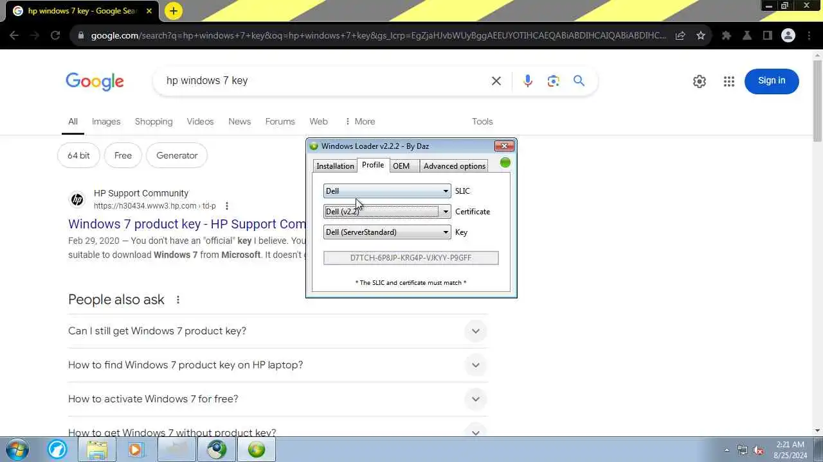Go back with the browser back arrow
The image size is (823, 462).
coord(14,36)
